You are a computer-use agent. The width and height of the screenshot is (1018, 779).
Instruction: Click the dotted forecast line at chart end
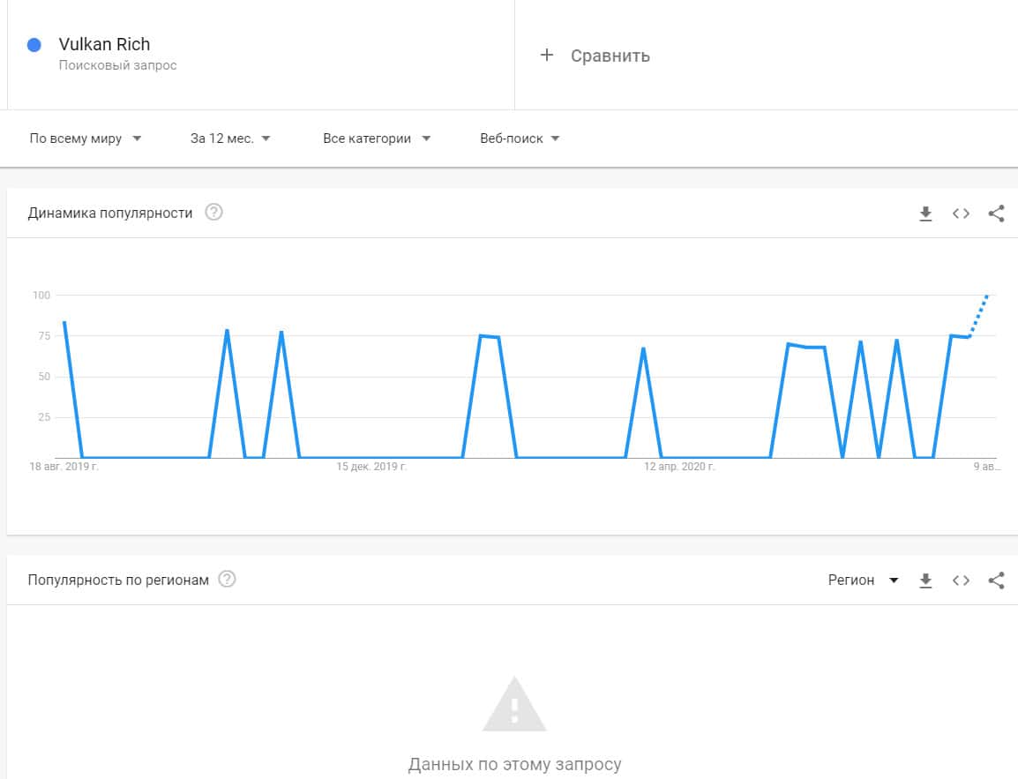click(x=979, y=313)
